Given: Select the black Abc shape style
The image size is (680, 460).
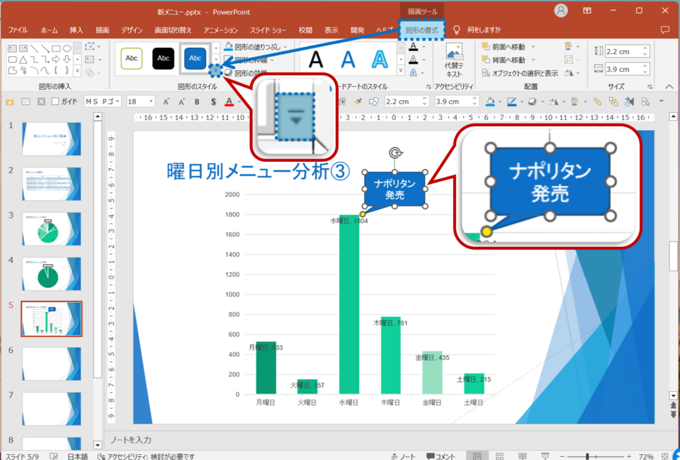Looking at the screenshot, I should [163, 58].
